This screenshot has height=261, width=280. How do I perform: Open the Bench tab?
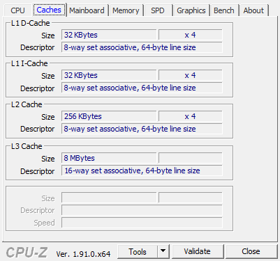[224, 10]
